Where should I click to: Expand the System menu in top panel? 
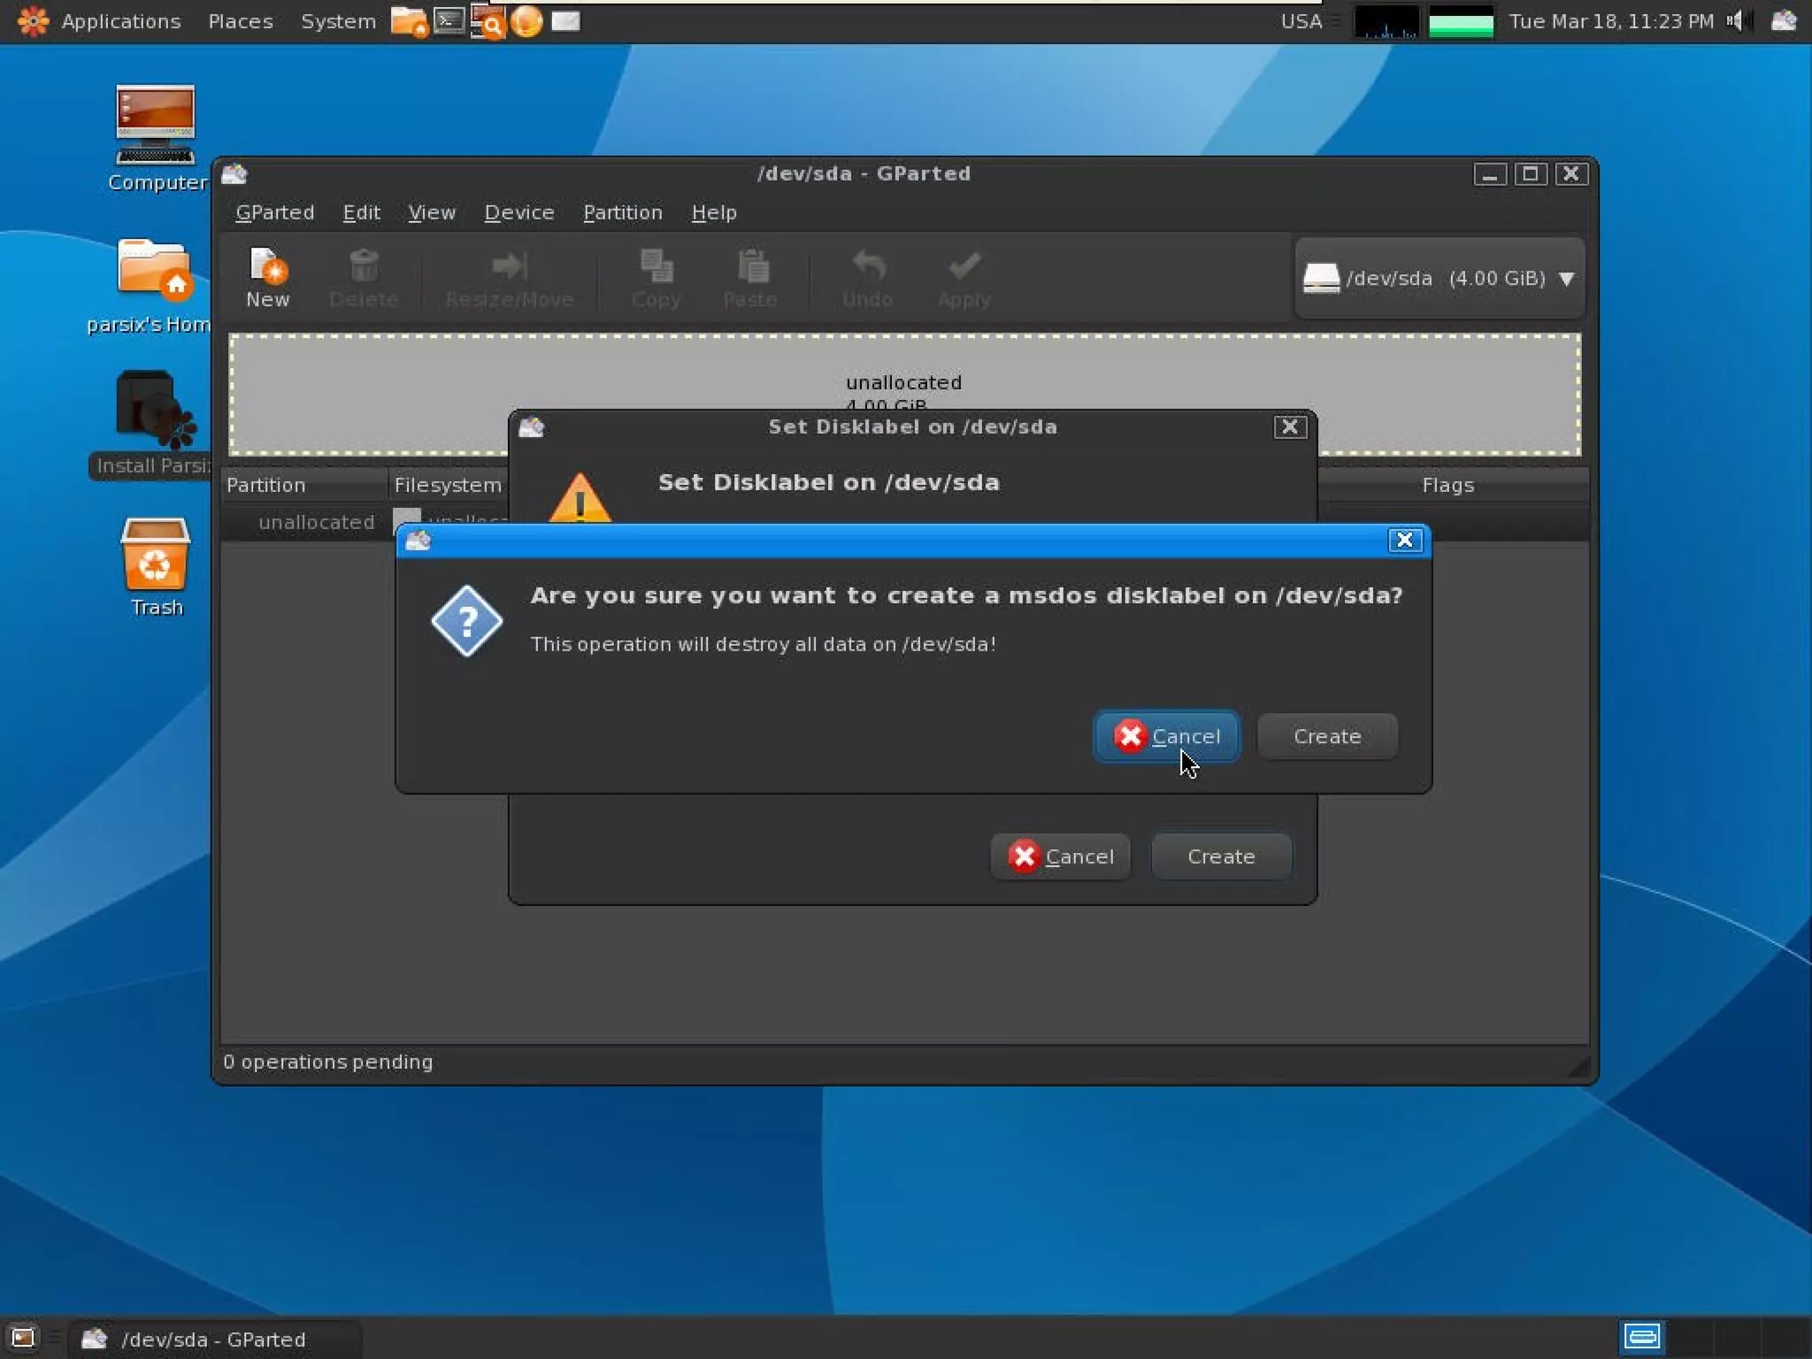(x=337, y=21)
